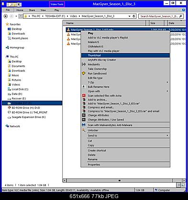Click the horizontal scrollbar left arrow
This screenshot has width=188, height=200.
coord(65,180)
